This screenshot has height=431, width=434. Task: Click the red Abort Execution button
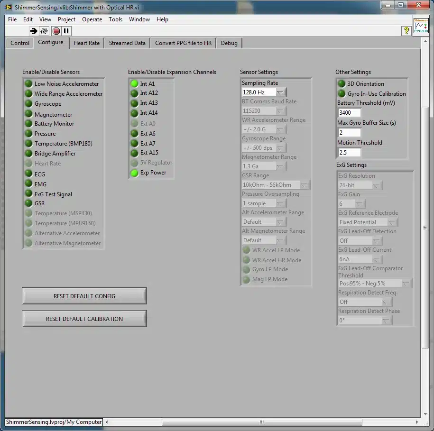point(56,31)
